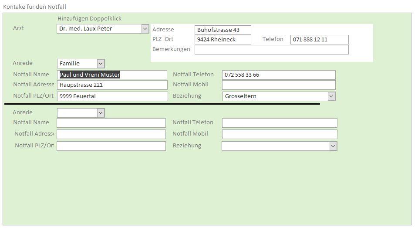Focus the empty Notfall Adresse field of second contact

(111, 134)
